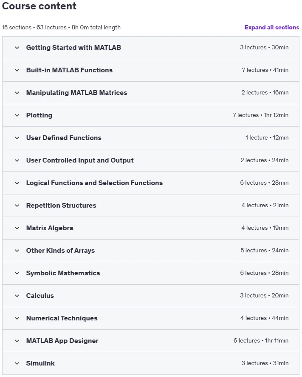Toggle Logical Functions and Selection Functions chevron
This screenshot has width=302, height=377.
coord(17,183)
